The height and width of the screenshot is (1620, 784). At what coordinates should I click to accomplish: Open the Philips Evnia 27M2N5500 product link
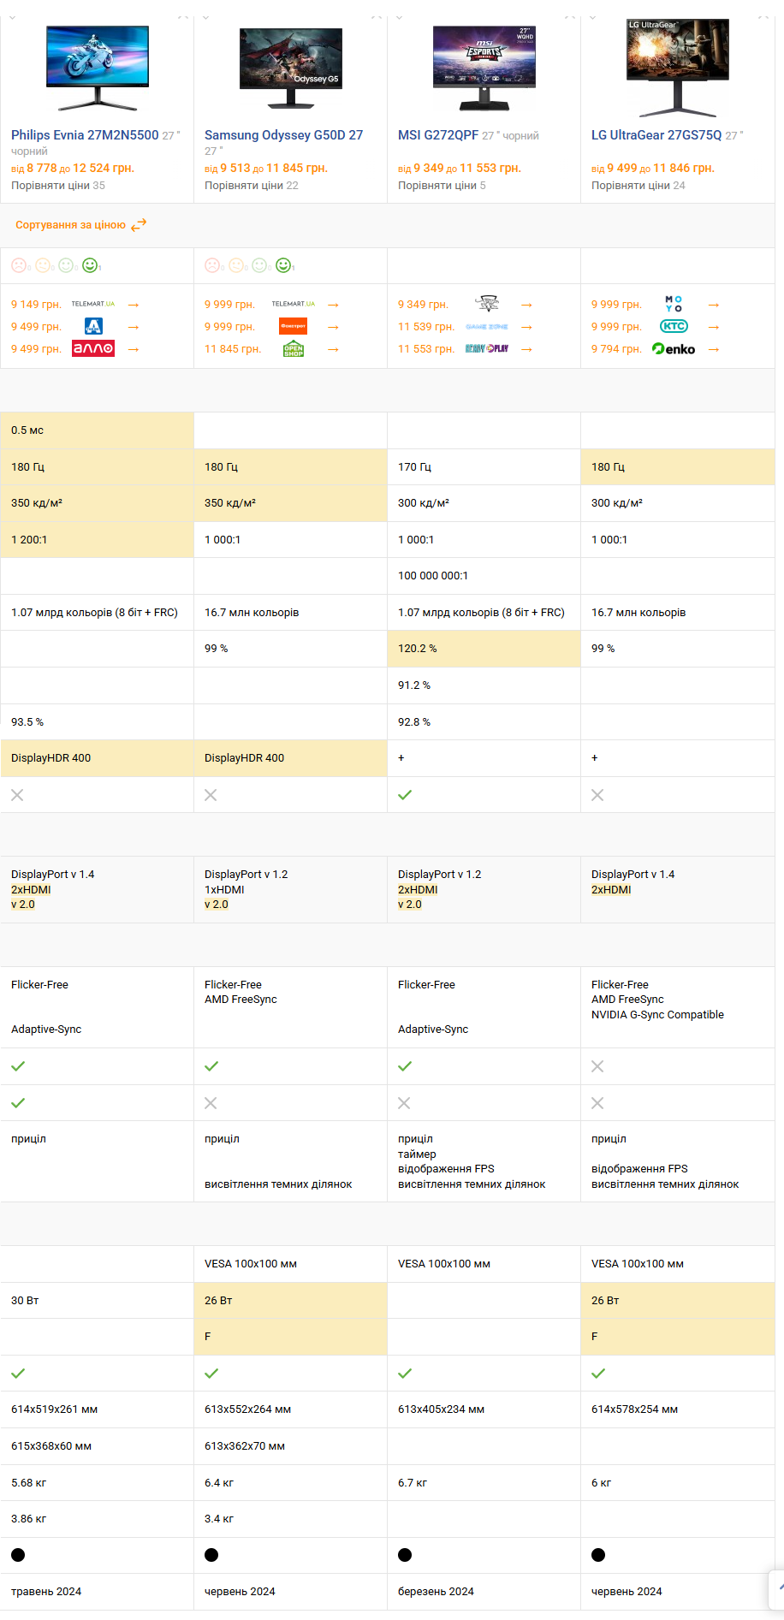coord(85,135)
